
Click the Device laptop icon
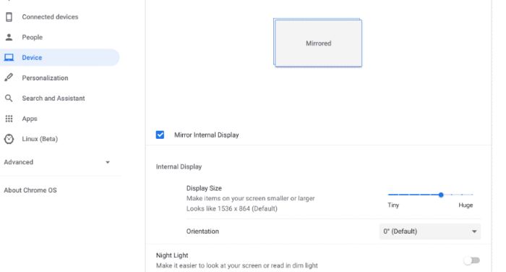coord(9,57)
